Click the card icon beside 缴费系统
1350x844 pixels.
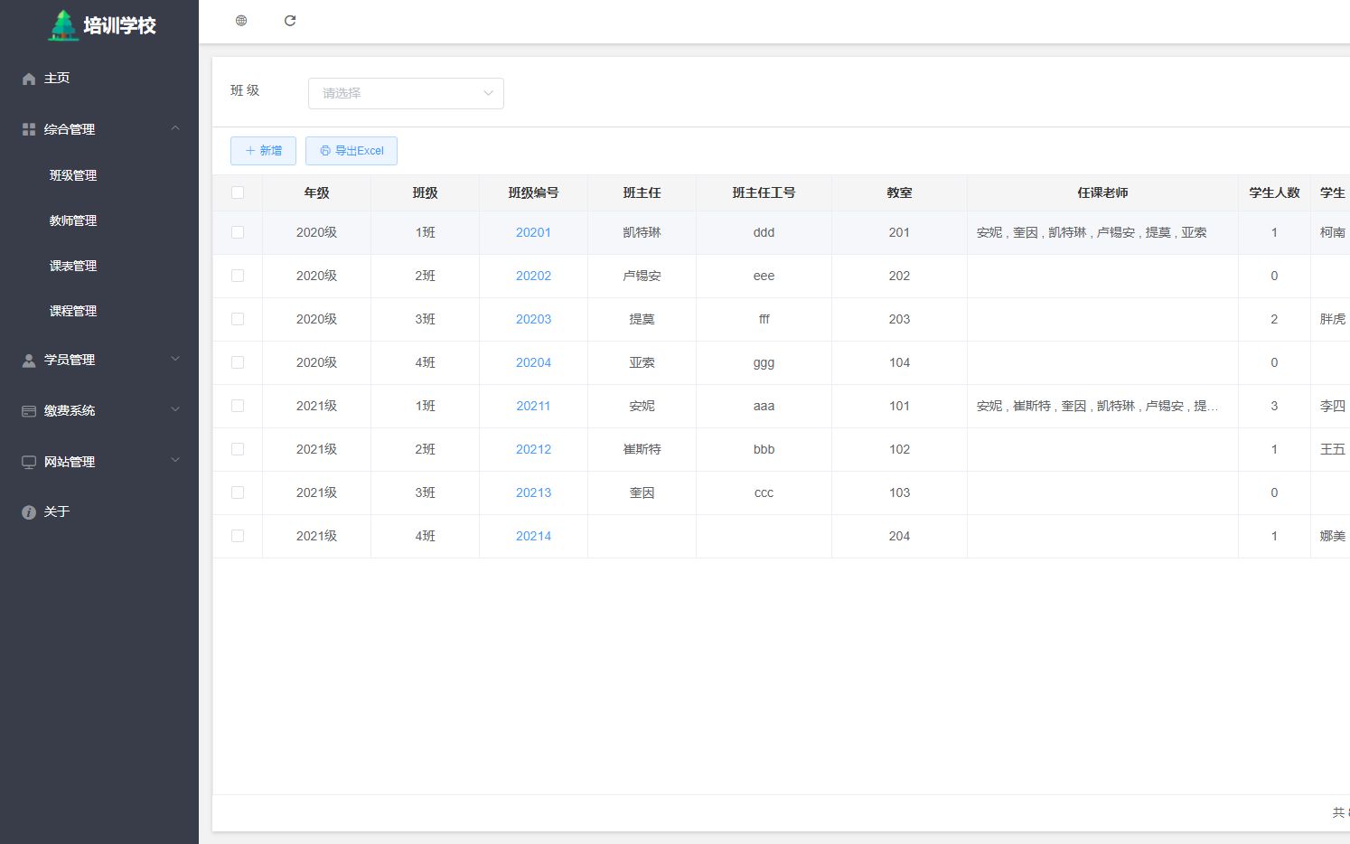click(29, 411)
